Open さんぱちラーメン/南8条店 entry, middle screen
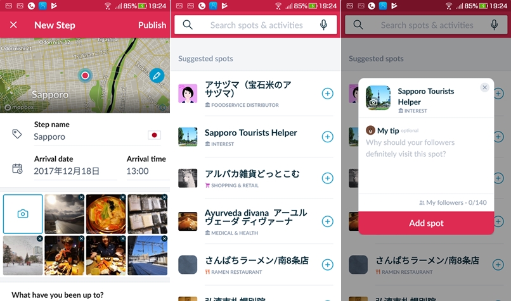511x301 pixels. pyautogui.click(x=257, y=264)
